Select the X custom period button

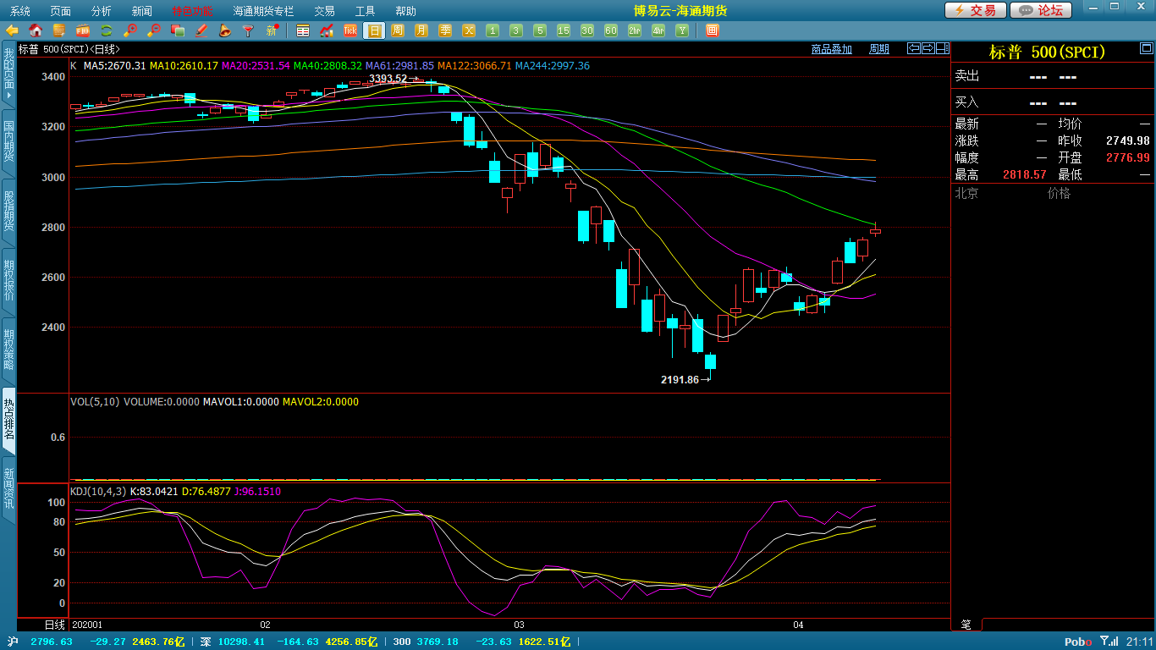coord(469,30)
